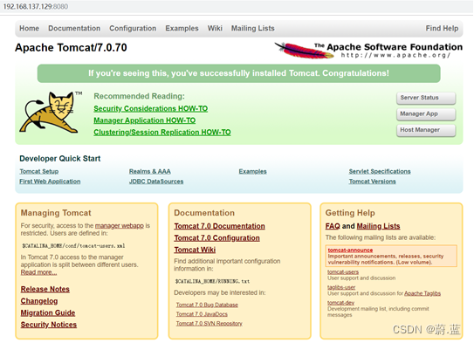This screenshot has height=343, width=474.
Task: Open the Security Notices link
Action: pos(49,325)
